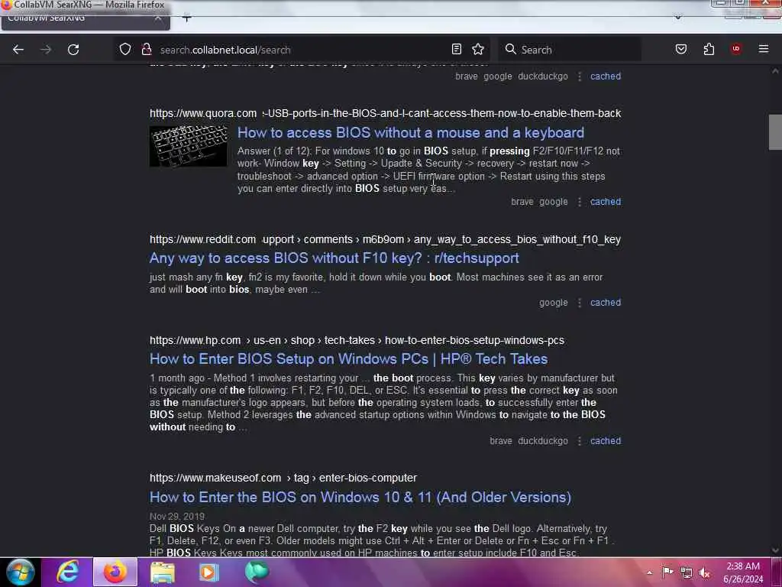Screen dimensions: 782x587
Task: Click the keyboard thumbnail of Quora result
Action: (188, 146)
